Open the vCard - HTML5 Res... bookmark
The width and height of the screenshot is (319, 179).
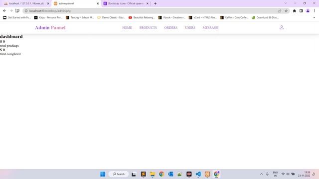(203, 17)
